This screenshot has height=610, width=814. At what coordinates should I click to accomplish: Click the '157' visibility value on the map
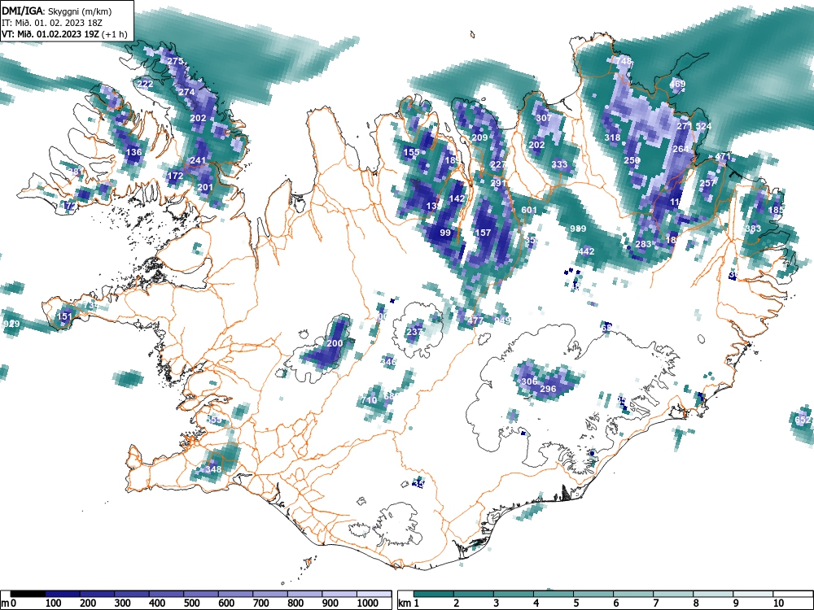point(484,233)
